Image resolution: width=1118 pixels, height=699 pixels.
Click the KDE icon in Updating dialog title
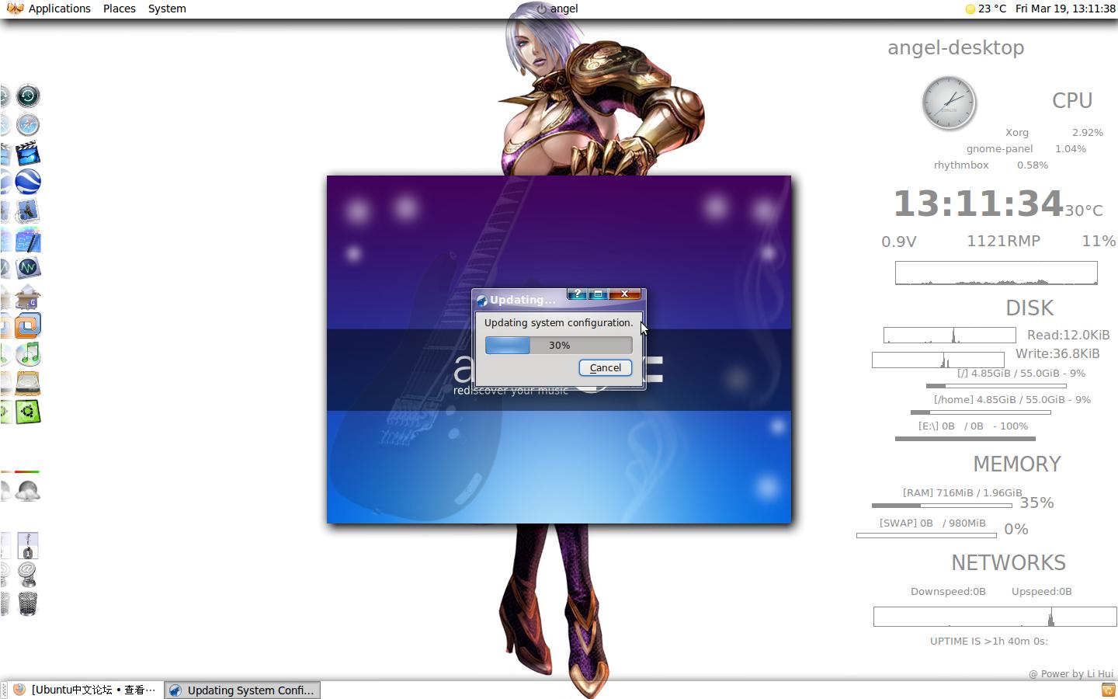[481, 301]
